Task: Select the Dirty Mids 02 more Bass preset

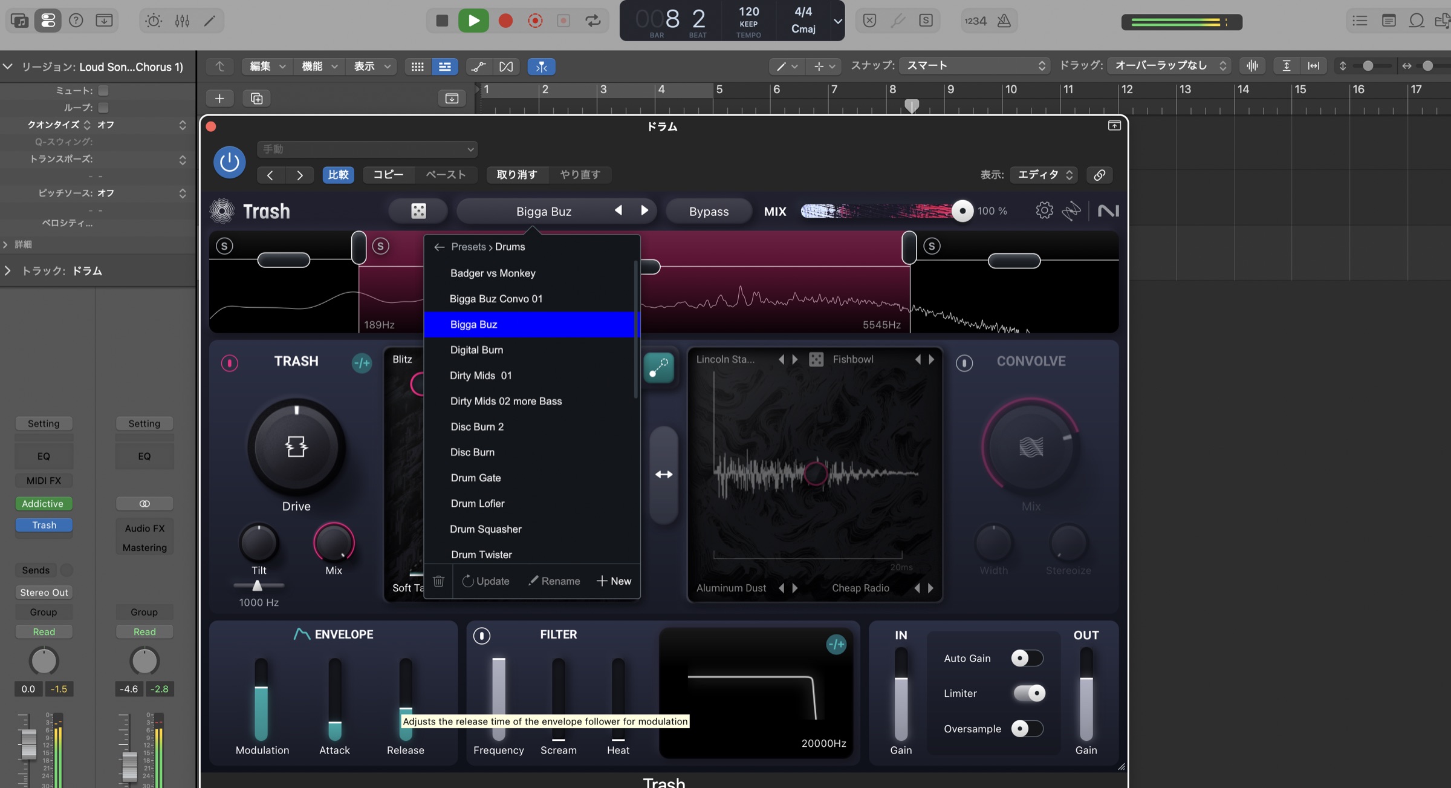Action: [x=530, y=402]
